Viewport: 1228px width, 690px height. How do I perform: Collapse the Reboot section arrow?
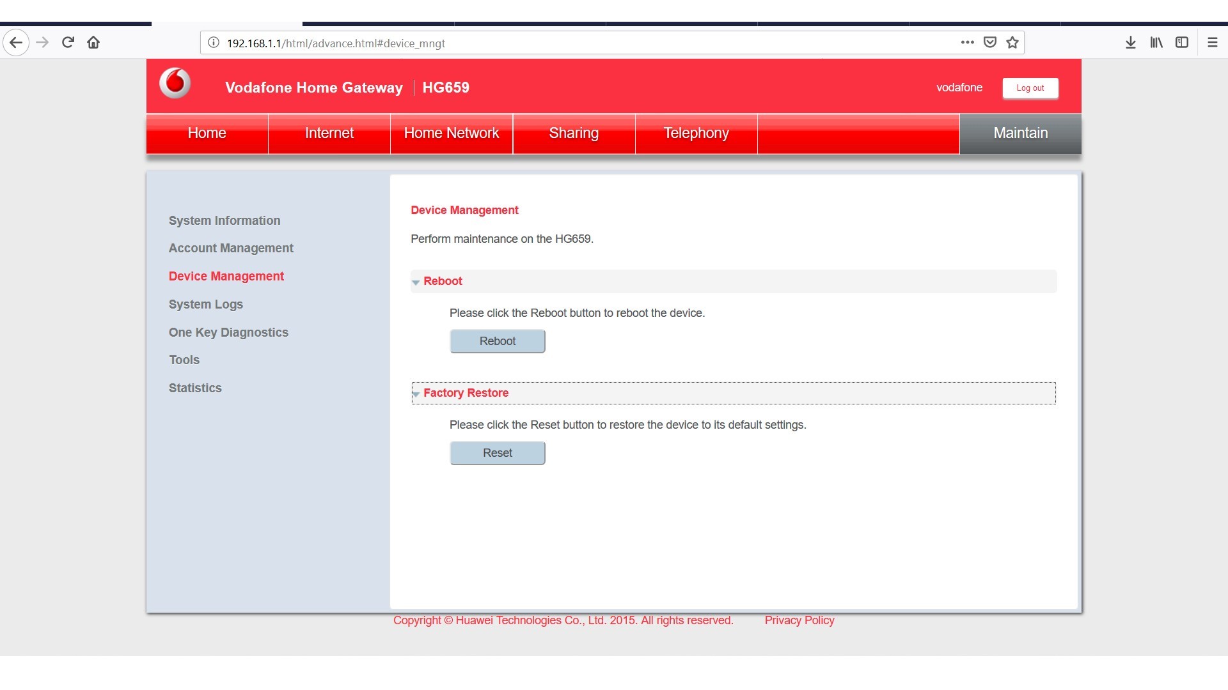click(416, 282)
